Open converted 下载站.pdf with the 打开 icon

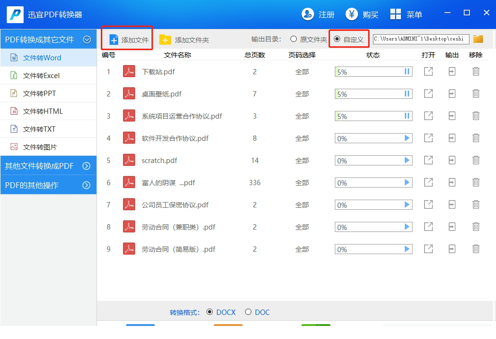[428, 71]
